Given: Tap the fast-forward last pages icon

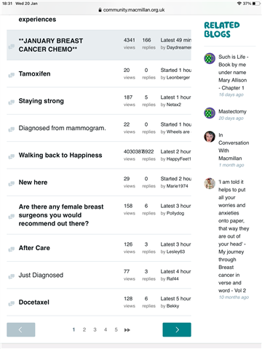Looking at the screenshot, I should coord(127,330).
